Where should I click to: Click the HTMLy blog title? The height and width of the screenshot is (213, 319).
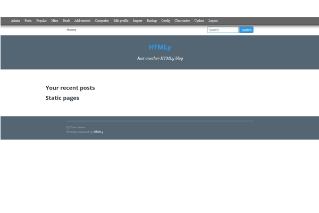tap(160, 47)
